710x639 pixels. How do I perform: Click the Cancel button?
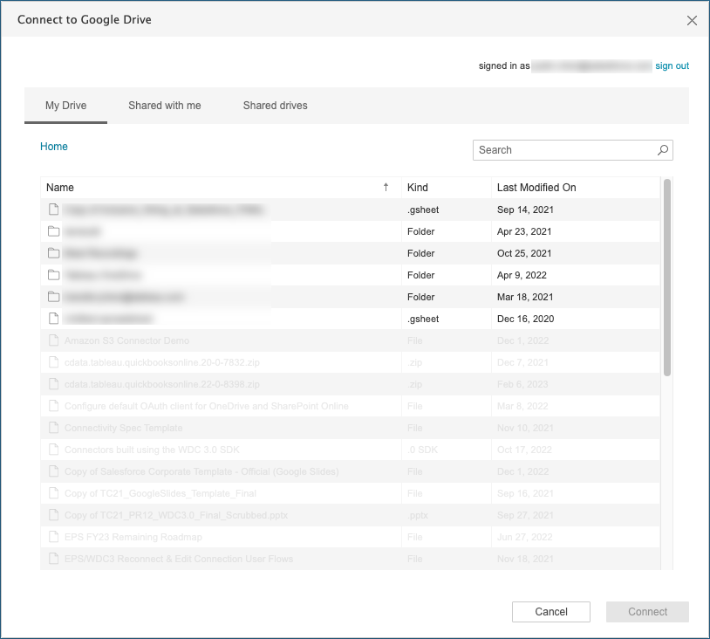pyautogui.click(x=551, y=612)
